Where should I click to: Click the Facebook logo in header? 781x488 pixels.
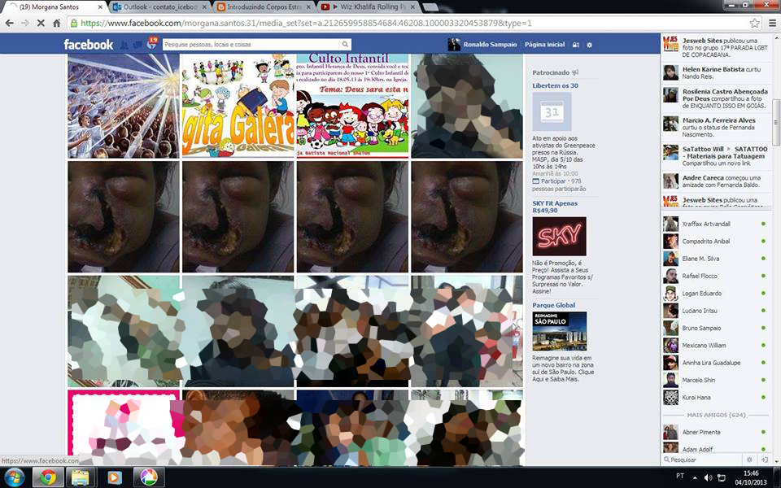click(88, 45)
